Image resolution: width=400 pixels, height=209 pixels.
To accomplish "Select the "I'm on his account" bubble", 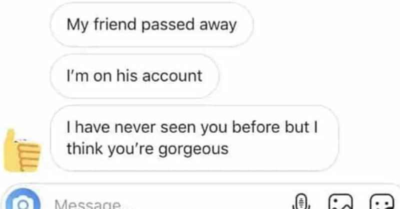I will point(134,76).
